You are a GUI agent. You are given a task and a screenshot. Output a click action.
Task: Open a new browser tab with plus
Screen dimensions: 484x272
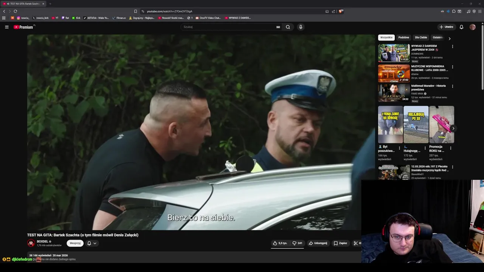50,4
